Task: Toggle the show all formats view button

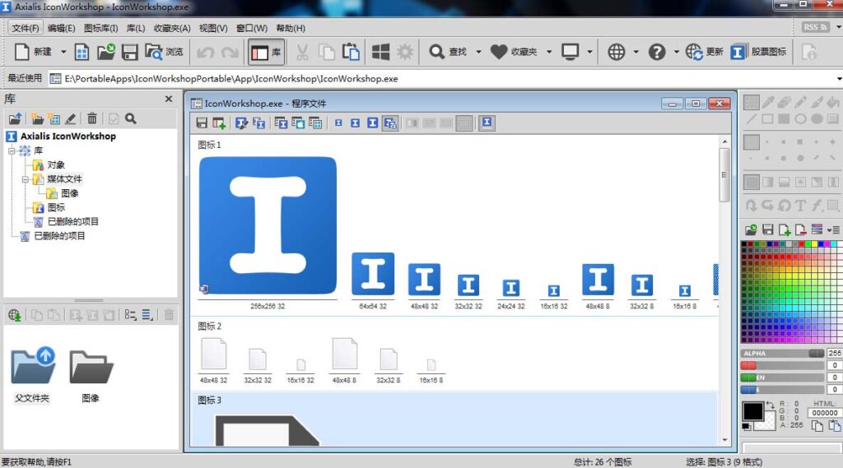Action: point(390,123)
